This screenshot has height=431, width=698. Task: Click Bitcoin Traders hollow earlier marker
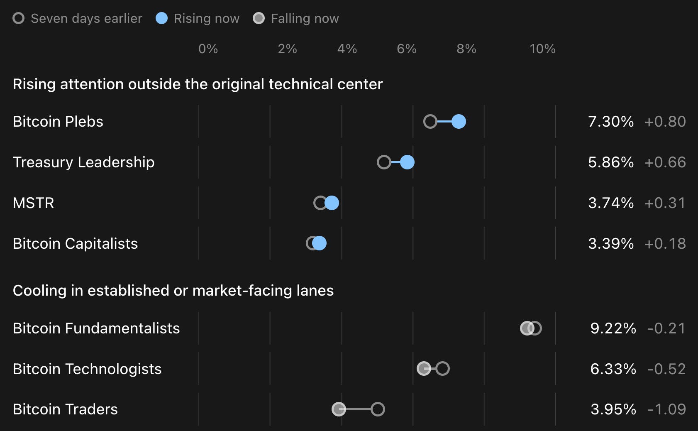pyautogui.click(x=378, y=409)
